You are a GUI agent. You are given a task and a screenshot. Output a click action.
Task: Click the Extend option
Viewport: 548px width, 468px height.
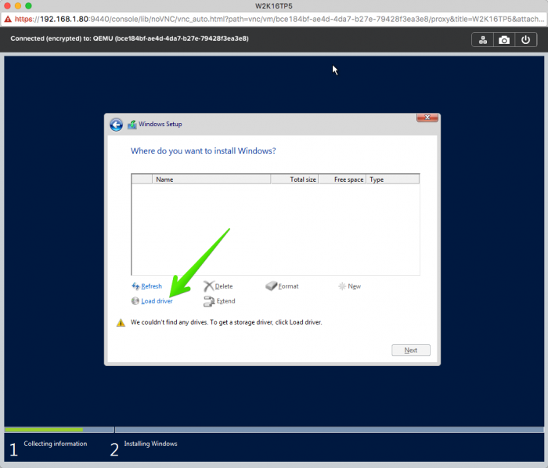225,301
